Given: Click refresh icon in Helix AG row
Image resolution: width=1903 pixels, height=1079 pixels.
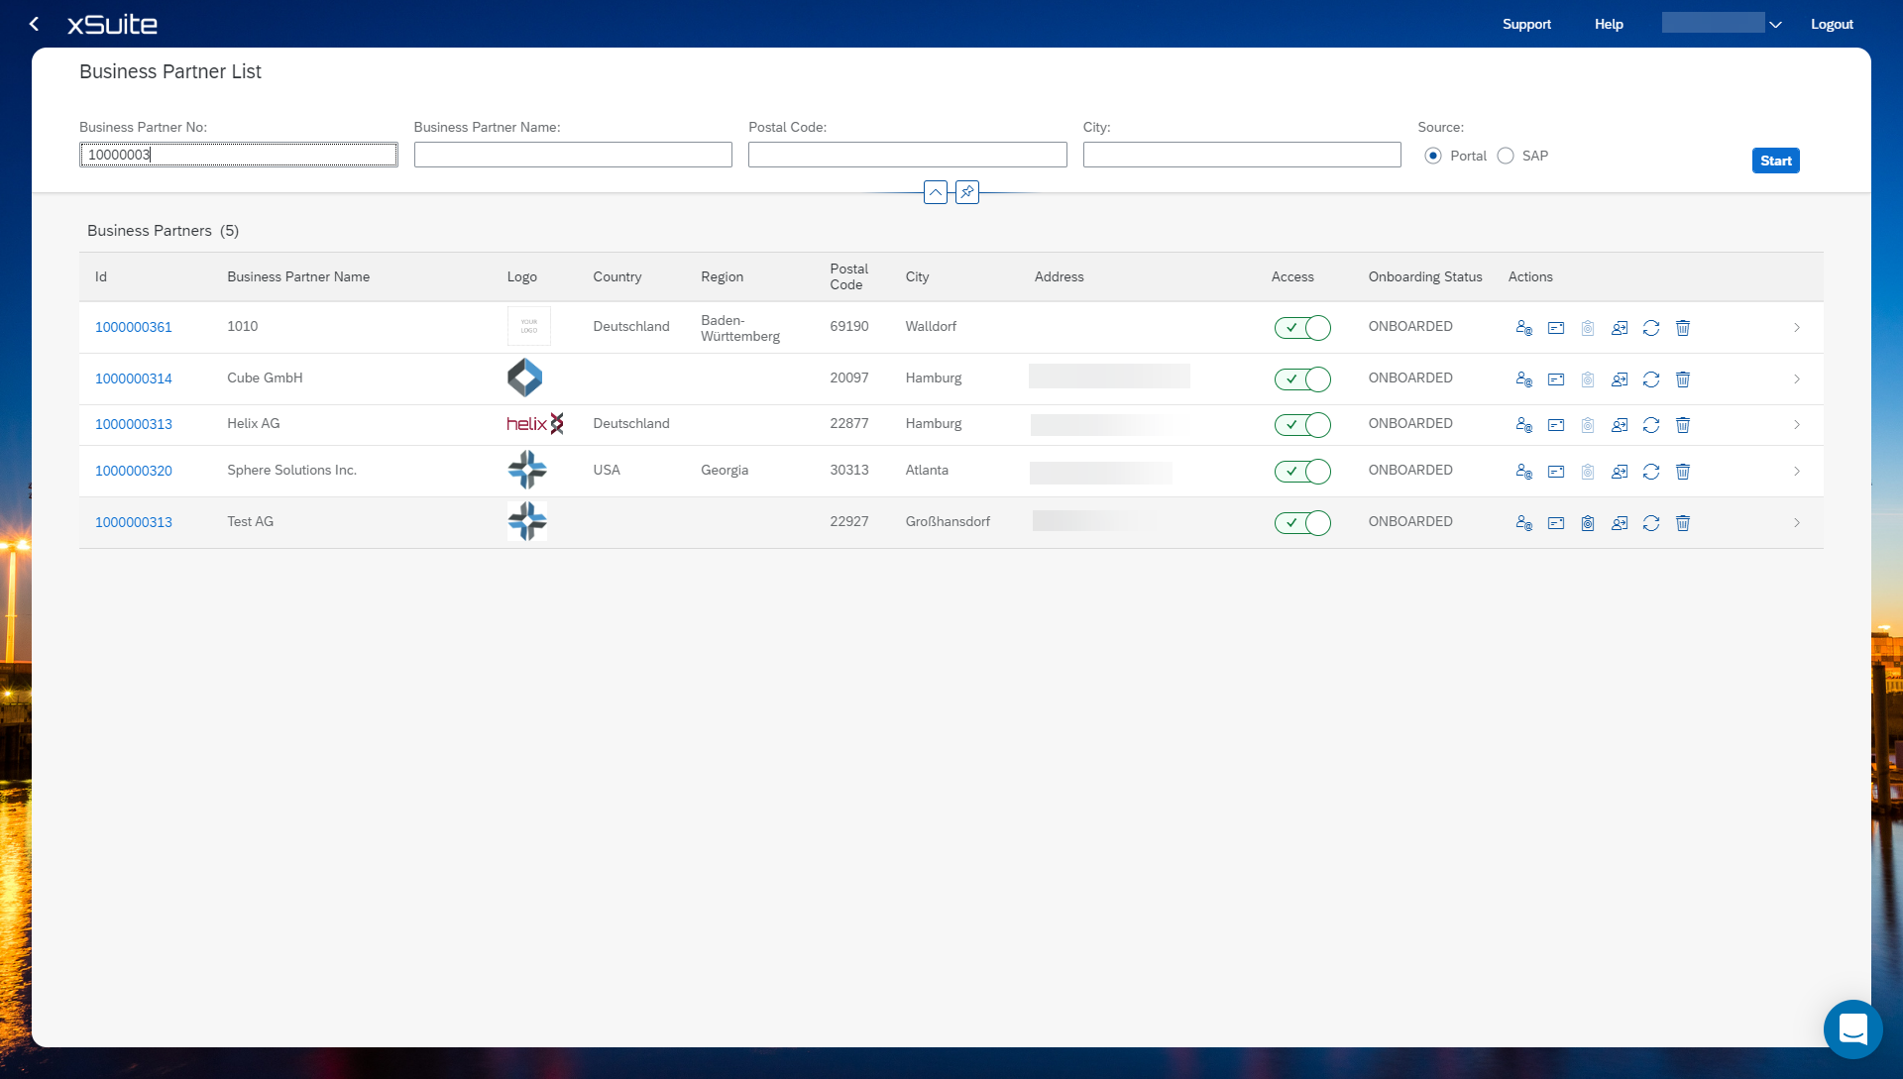Looking at the screenshot, I should pyautogui.click(x=1650, y=425).
